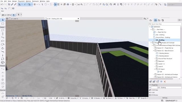This screenshot has height=102, width=182.
Task: Choose the Column tool in the toolbox
Action: pos(3,34)
